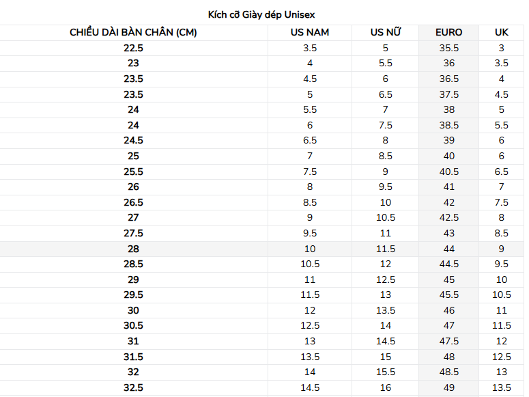Click the US NAM column header

coord(310,32)
